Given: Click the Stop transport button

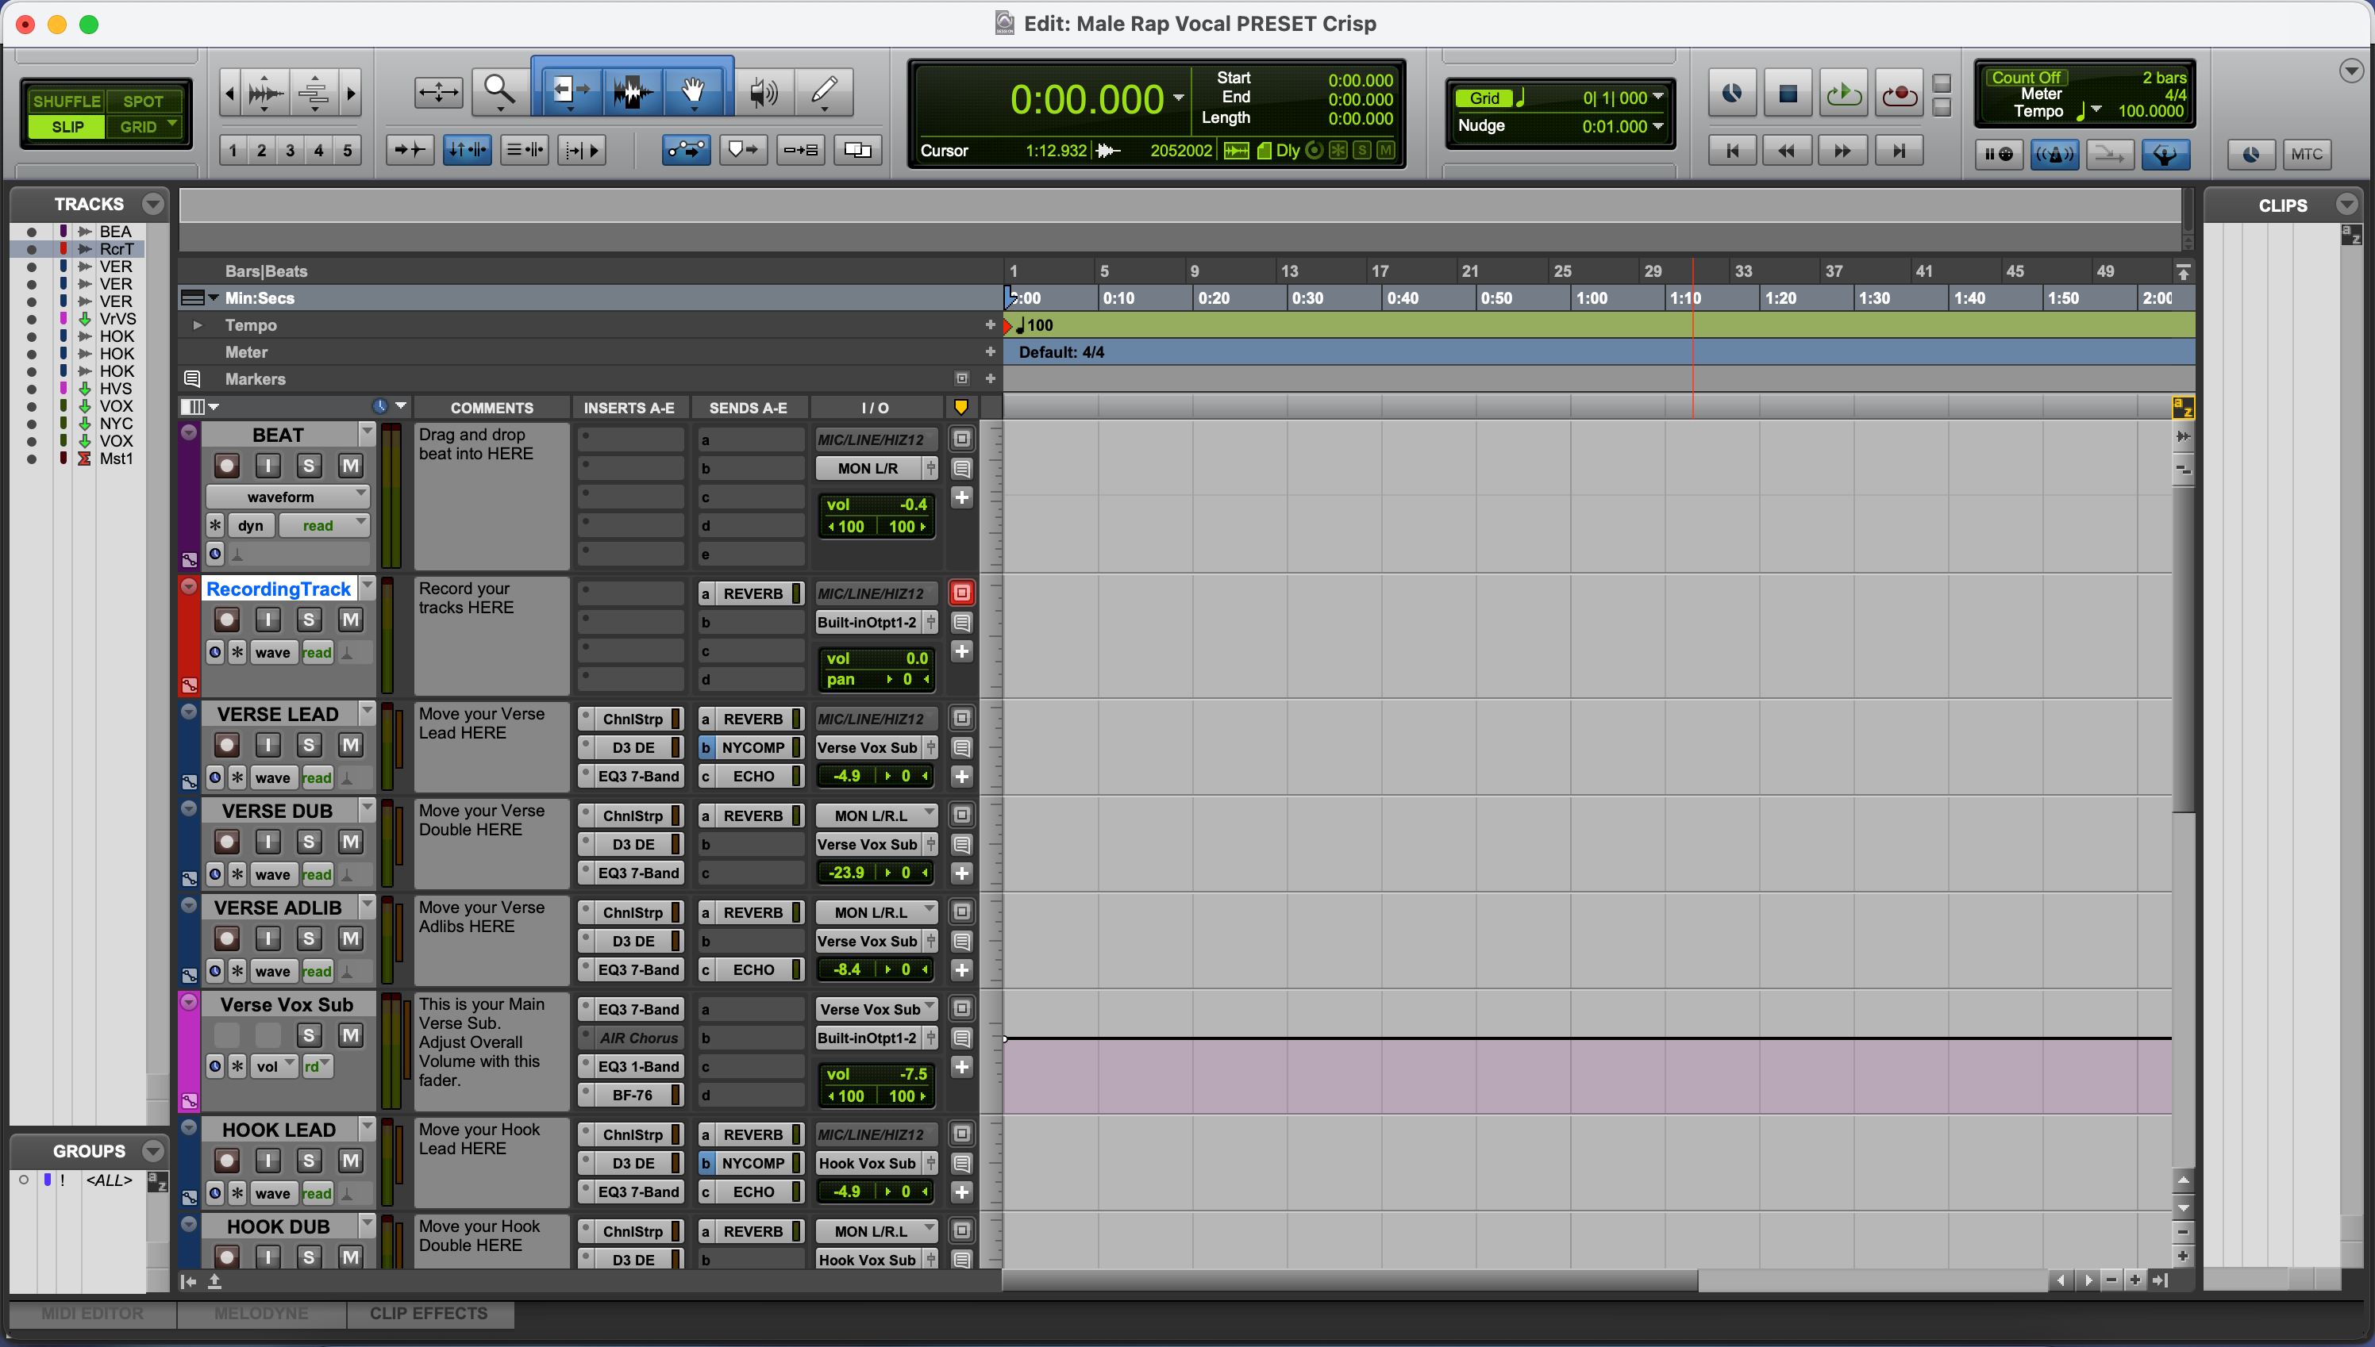Looking at the screenshot, I should click(1788, 94).
